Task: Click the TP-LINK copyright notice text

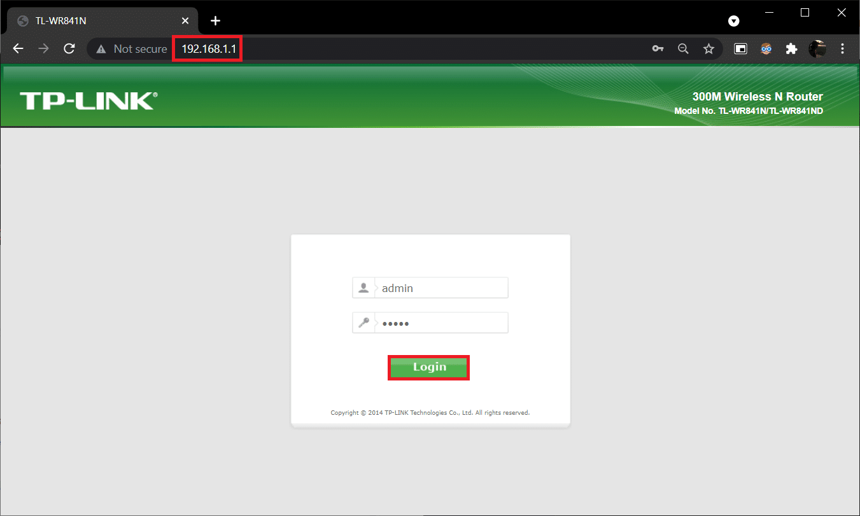Action: [x=430, y=412]
